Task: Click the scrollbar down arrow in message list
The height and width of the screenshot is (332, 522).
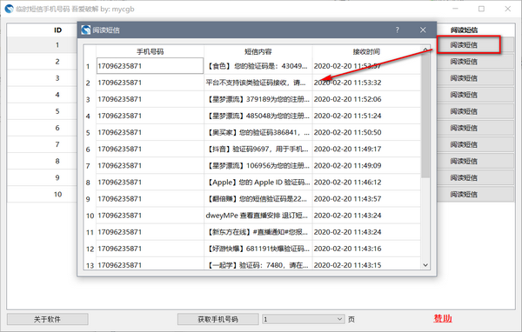Action: 425,265
